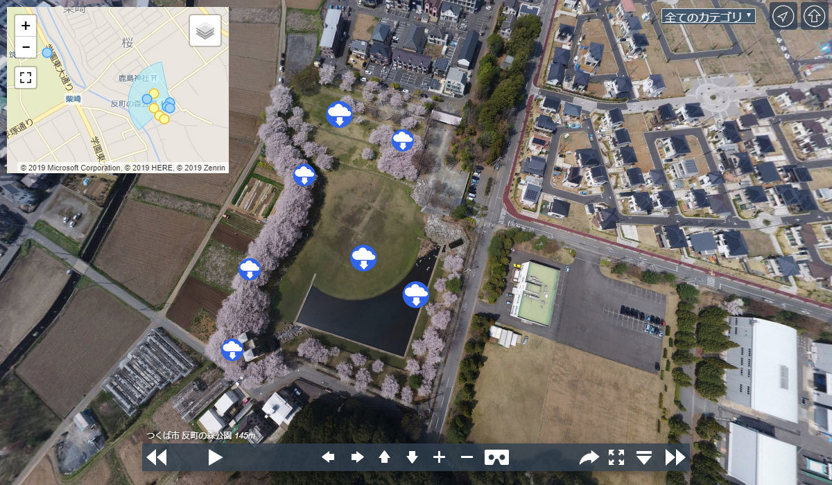Go to the previous panorama with rewind button

pyautogui.click(x=157, y=457)
